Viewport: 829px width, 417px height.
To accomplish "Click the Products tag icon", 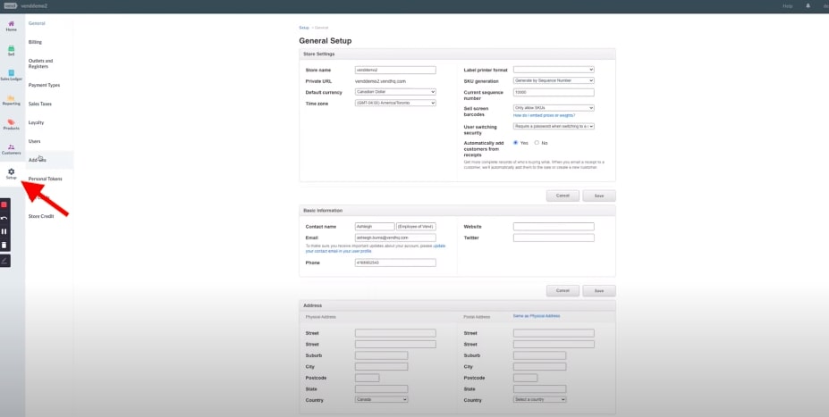I will [x=11, y=124].
